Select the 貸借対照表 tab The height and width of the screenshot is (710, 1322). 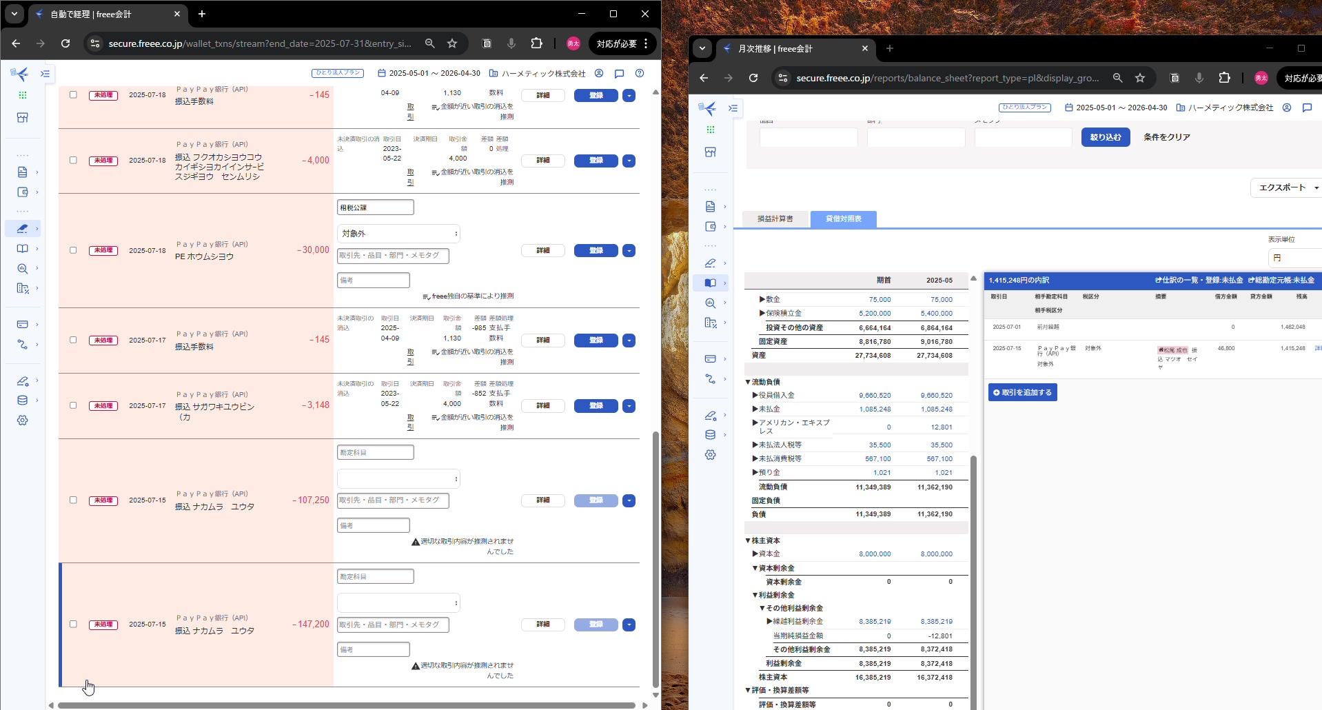tap(843, 219)
